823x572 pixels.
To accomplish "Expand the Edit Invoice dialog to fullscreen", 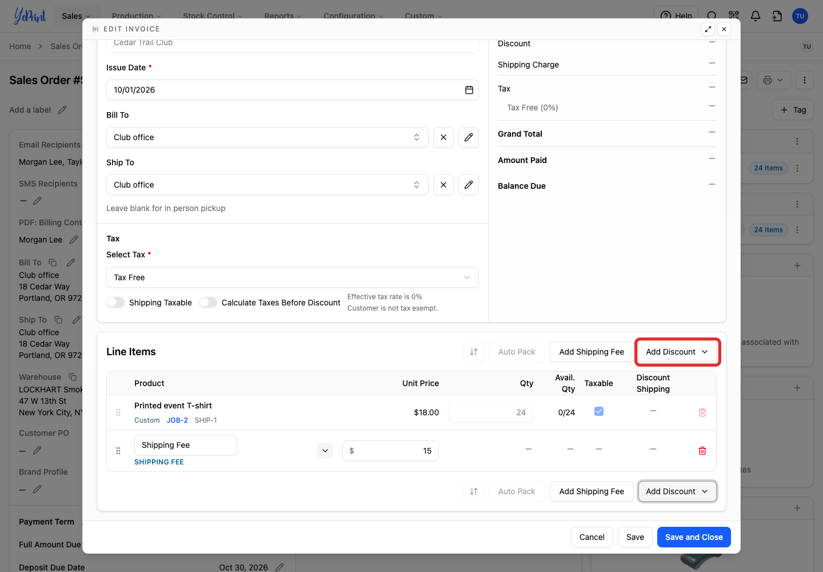I will point(708,29).
